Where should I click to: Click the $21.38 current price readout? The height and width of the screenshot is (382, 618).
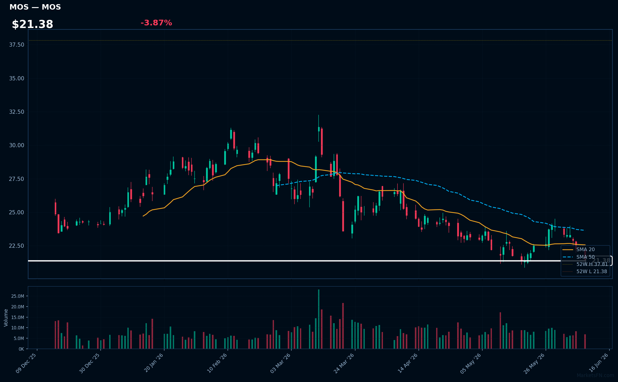pos(32,24)
